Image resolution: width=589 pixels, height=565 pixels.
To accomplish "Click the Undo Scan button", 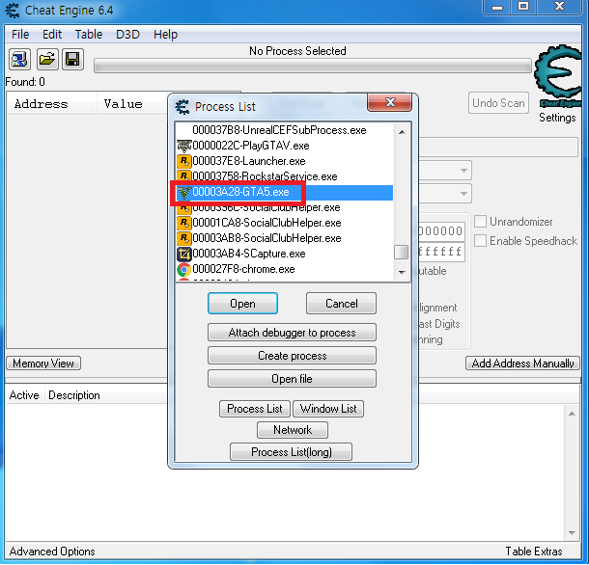I will click(498, 103).
